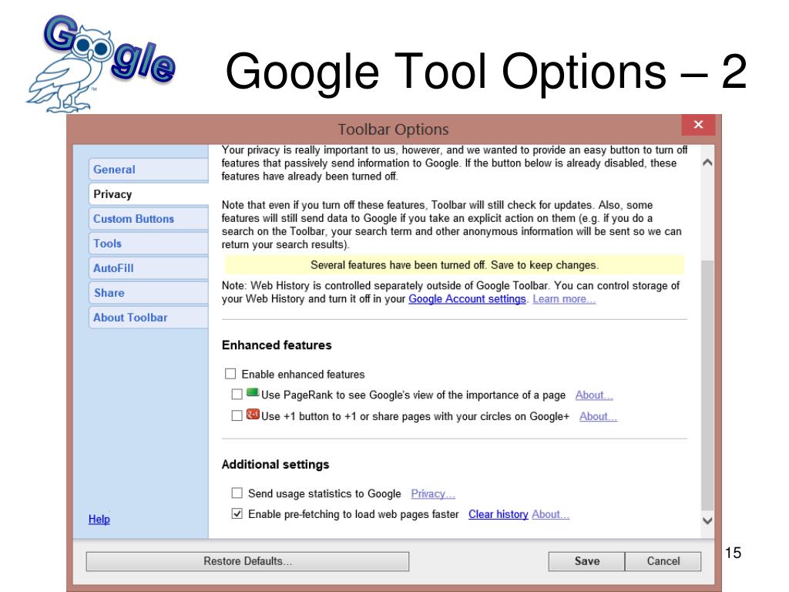Click the red Google +1 icon
The width and height of the screenshot is (789, 592).
[253, 415]
